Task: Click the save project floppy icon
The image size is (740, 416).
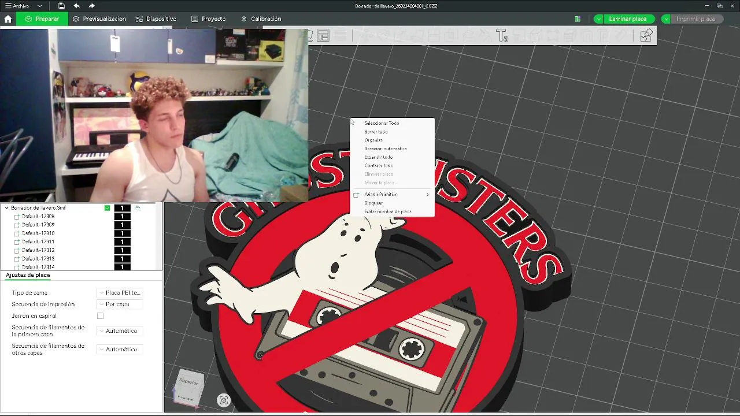Action: point(61,6)
